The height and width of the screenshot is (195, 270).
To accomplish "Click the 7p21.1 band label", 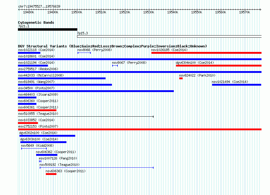I will pyautogui.click(x=24, y=26).
